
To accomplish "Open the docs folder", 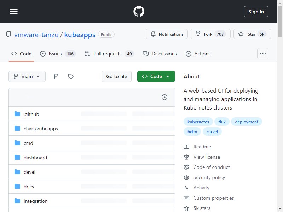I will 29,187.
